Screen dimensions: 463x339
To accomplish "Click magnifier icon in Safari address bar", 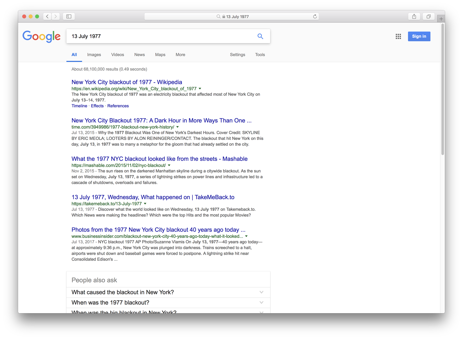I will point(218,16).
